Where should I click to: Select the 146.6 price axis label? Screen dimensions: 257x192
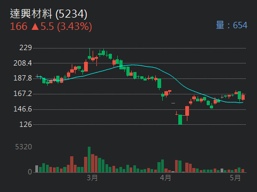22,109
